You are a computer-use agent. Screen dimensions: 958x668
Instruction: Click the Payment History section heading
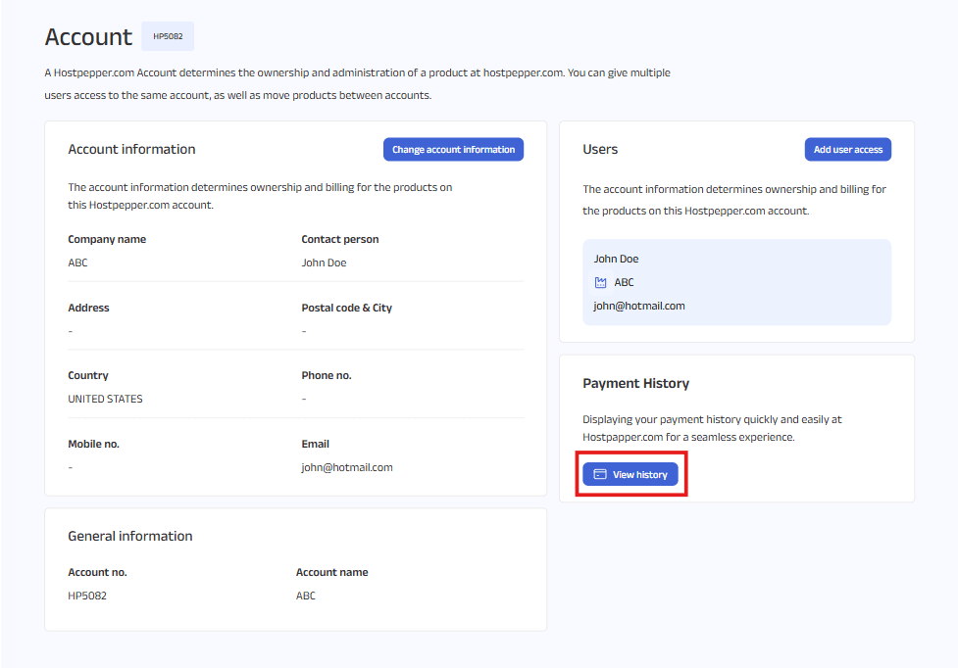(635, 383)
